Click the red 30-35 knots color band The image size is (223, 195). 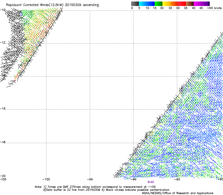click(x=182, y=4)
